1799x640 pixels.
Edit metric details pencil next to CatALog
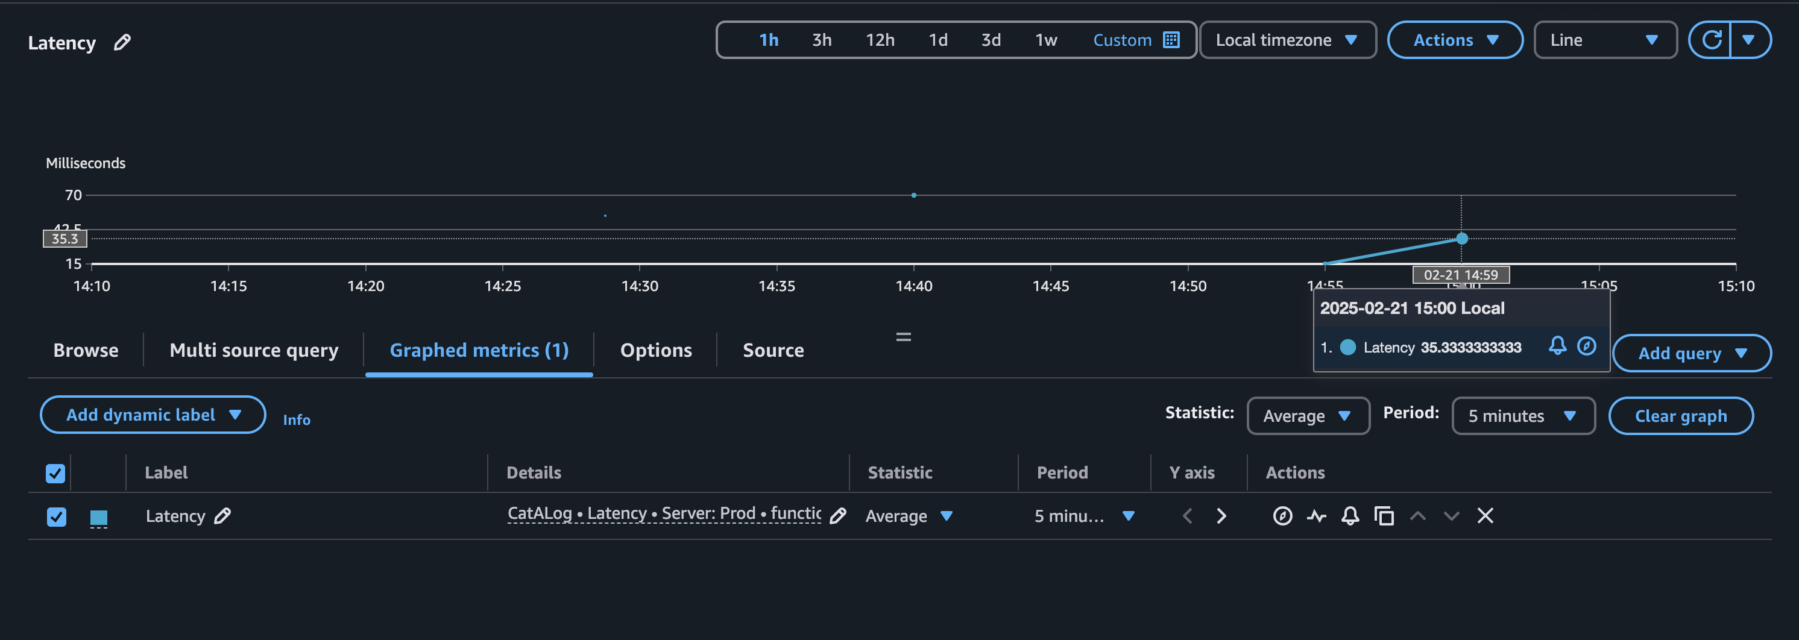pos(838,516)
